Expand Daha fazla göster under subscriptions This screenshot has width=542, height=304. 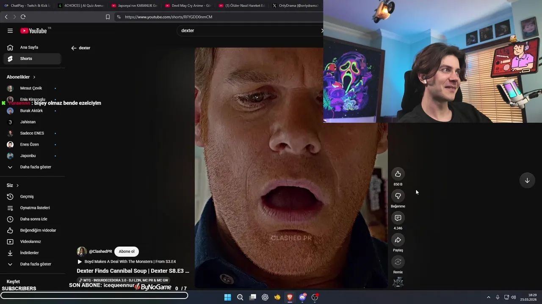tap(33, 167)
